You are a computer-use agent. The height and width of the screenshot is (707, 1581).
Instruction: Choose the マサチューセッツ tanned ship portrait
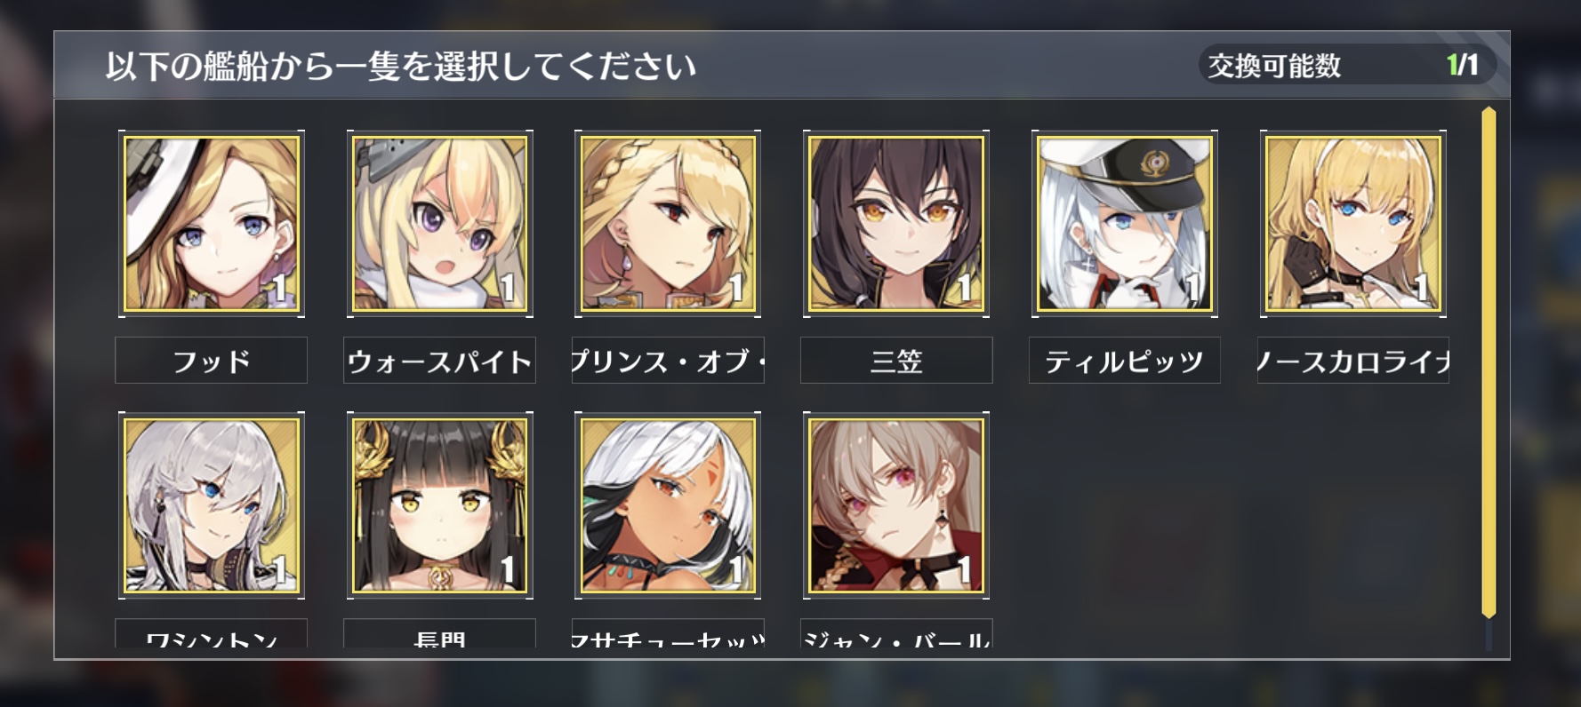coord(668,505)
